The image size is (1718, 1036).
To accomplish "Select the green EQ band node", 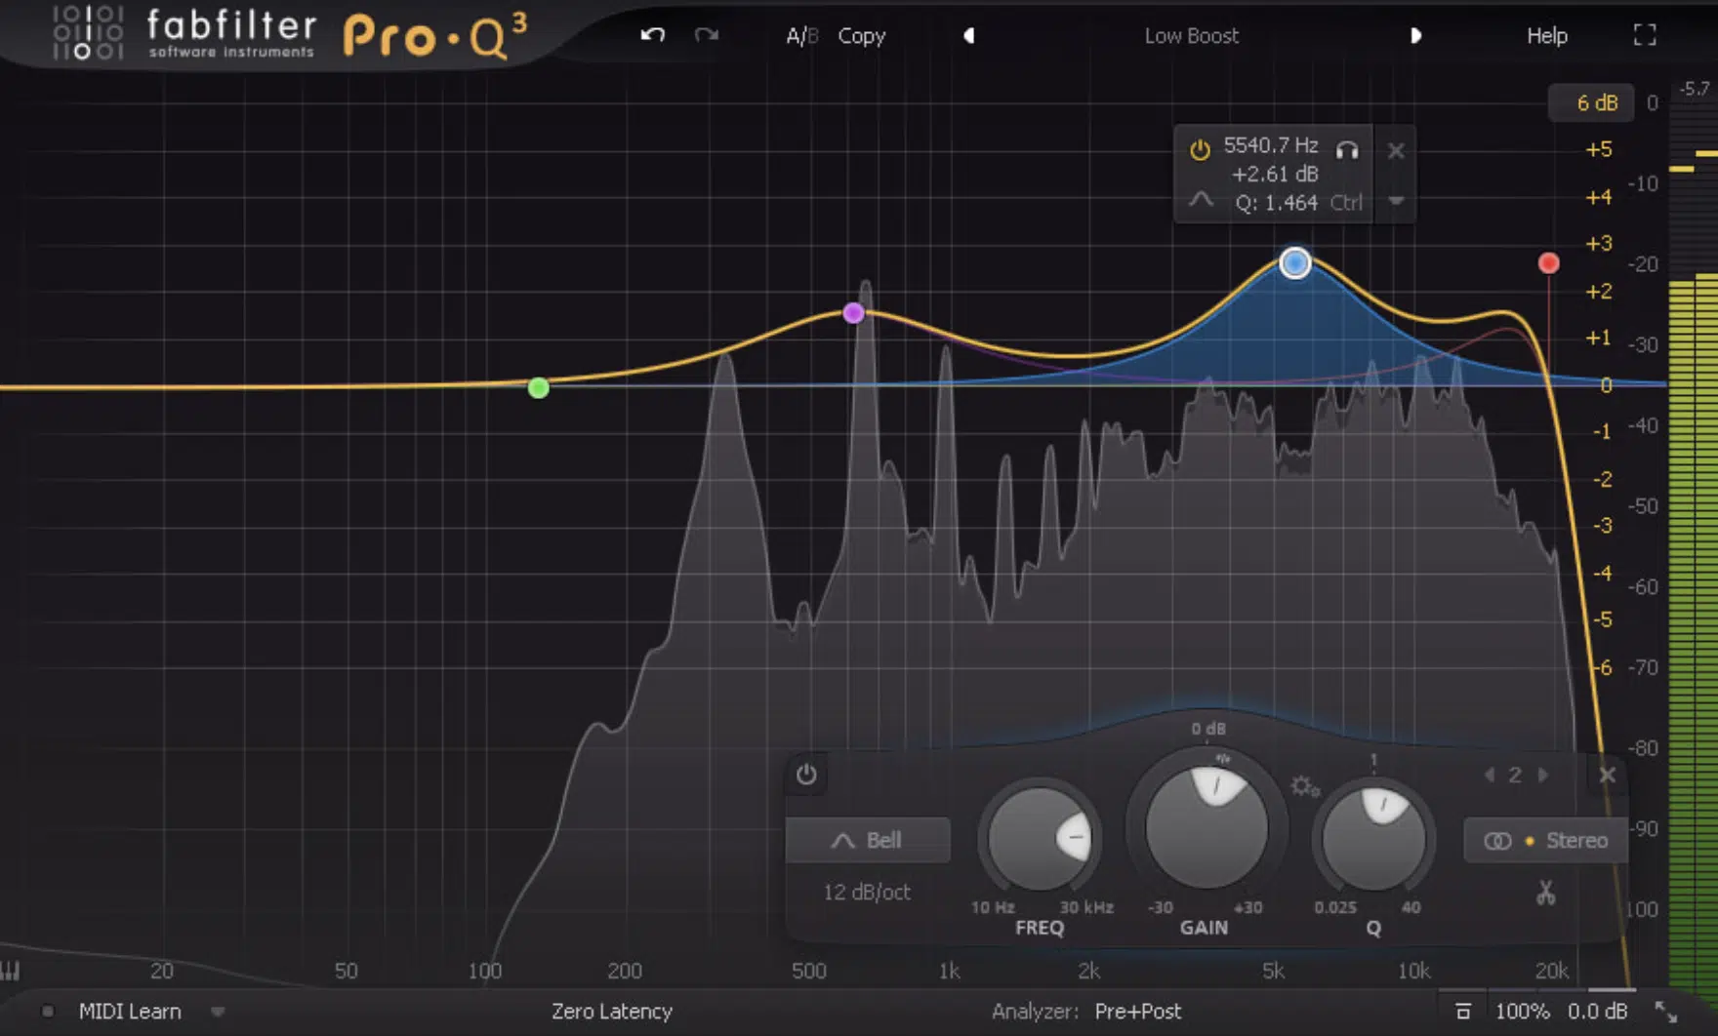I will point(538,388).
